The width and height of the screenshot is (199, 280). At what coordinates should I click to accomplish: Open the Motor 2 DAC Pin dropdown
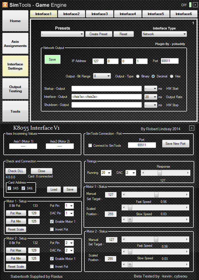click(x=69, y=250)
